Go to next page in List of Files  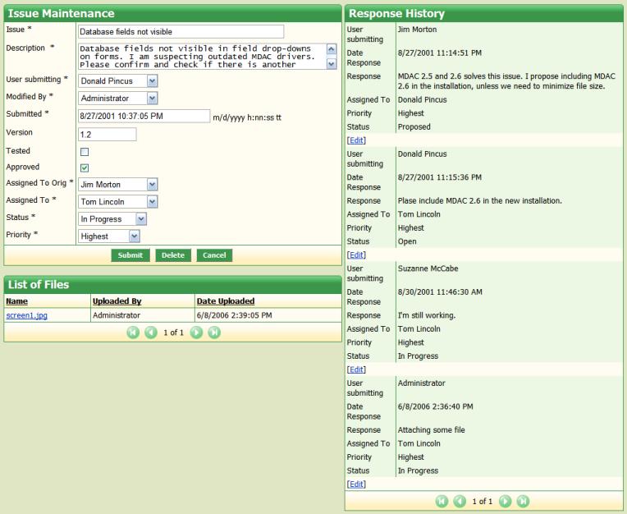pyautogui.click(x=197, y=333)
